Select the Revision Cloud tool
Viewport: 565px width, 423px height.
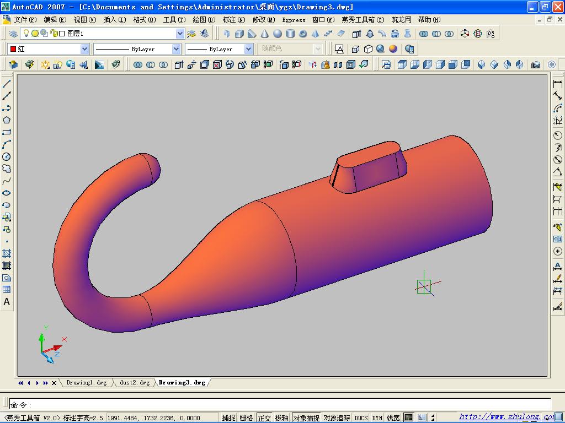[x=7, y=169]
